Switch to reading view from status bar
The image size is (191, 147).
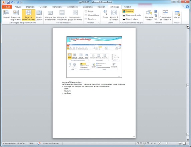pos(145,143)
